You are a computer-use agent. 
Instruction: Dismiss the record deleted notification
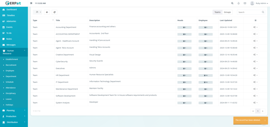(x=265, y=120)
